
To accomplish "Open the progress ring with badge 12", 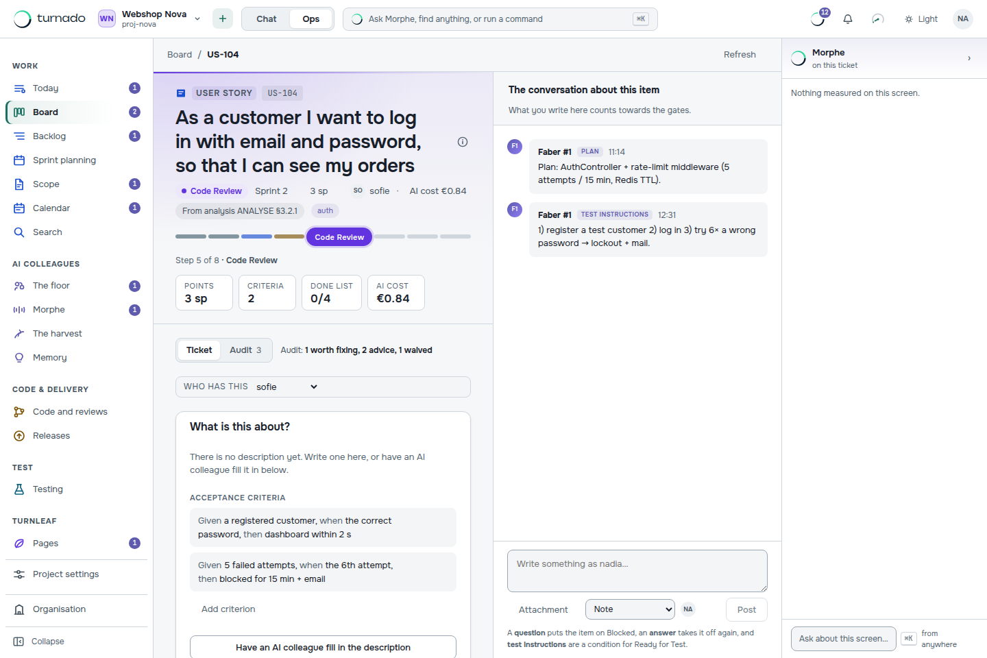I will pyautogui.click(x=818, y=19).
